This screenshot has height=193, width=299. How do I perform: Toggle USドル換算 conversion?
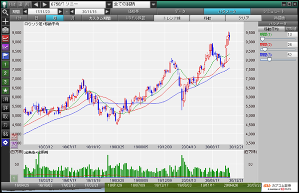(136, 18)
